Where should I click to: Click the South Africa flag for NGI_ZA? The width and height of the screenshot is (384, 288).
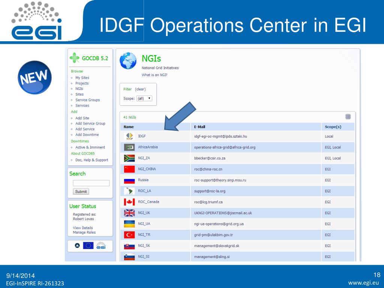pos(129,158)
